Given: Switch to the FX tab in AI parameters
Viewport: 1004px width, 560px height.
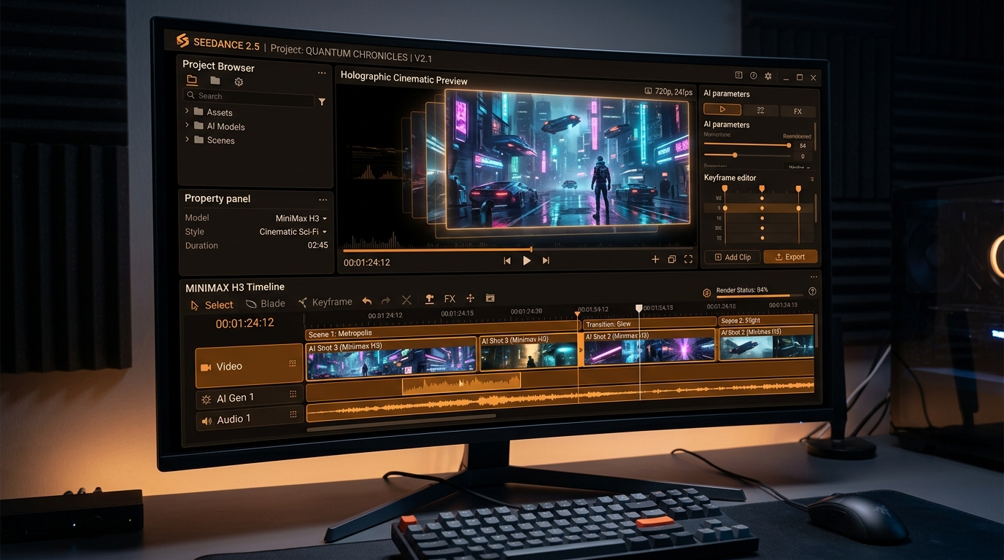Looking at the screenshot, I should (x=798, y=112).
